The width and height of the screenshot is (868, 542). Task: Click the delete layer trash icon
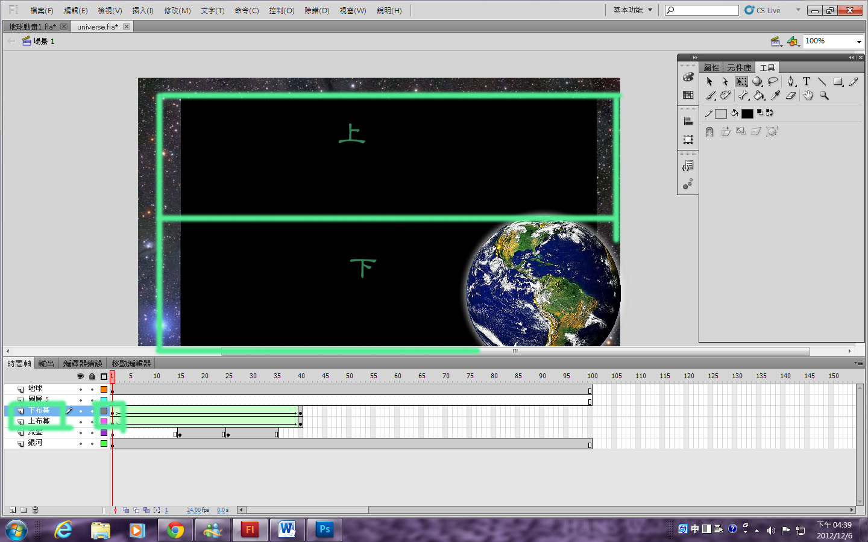35,510
